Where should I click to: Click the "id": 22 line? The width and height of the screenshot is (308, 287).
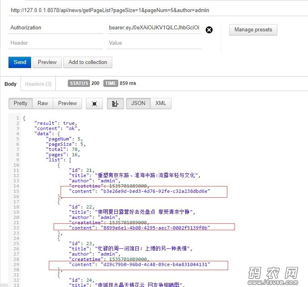pos(82,207)
